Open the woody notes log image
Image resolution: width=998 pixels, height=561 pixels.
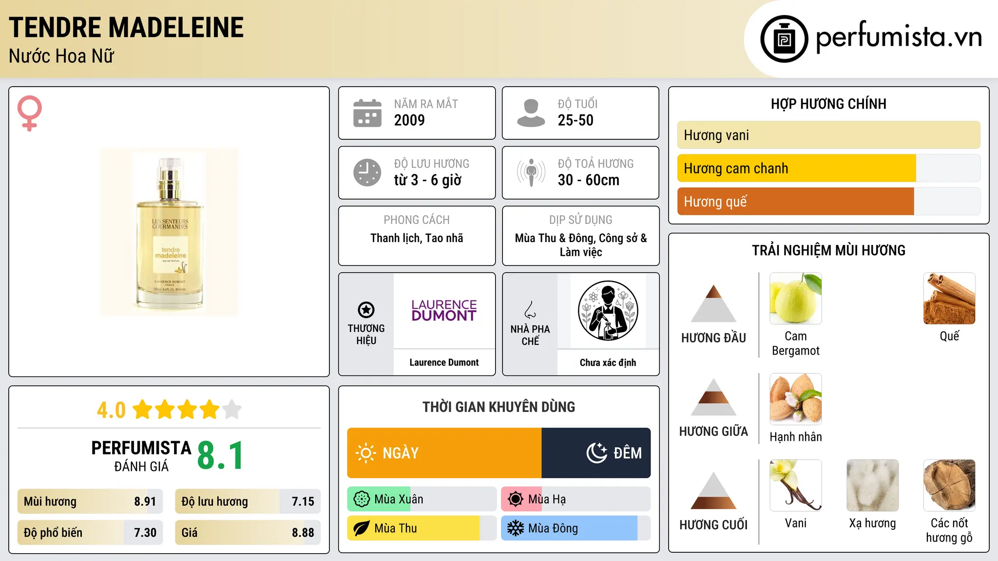pos(949,486)
